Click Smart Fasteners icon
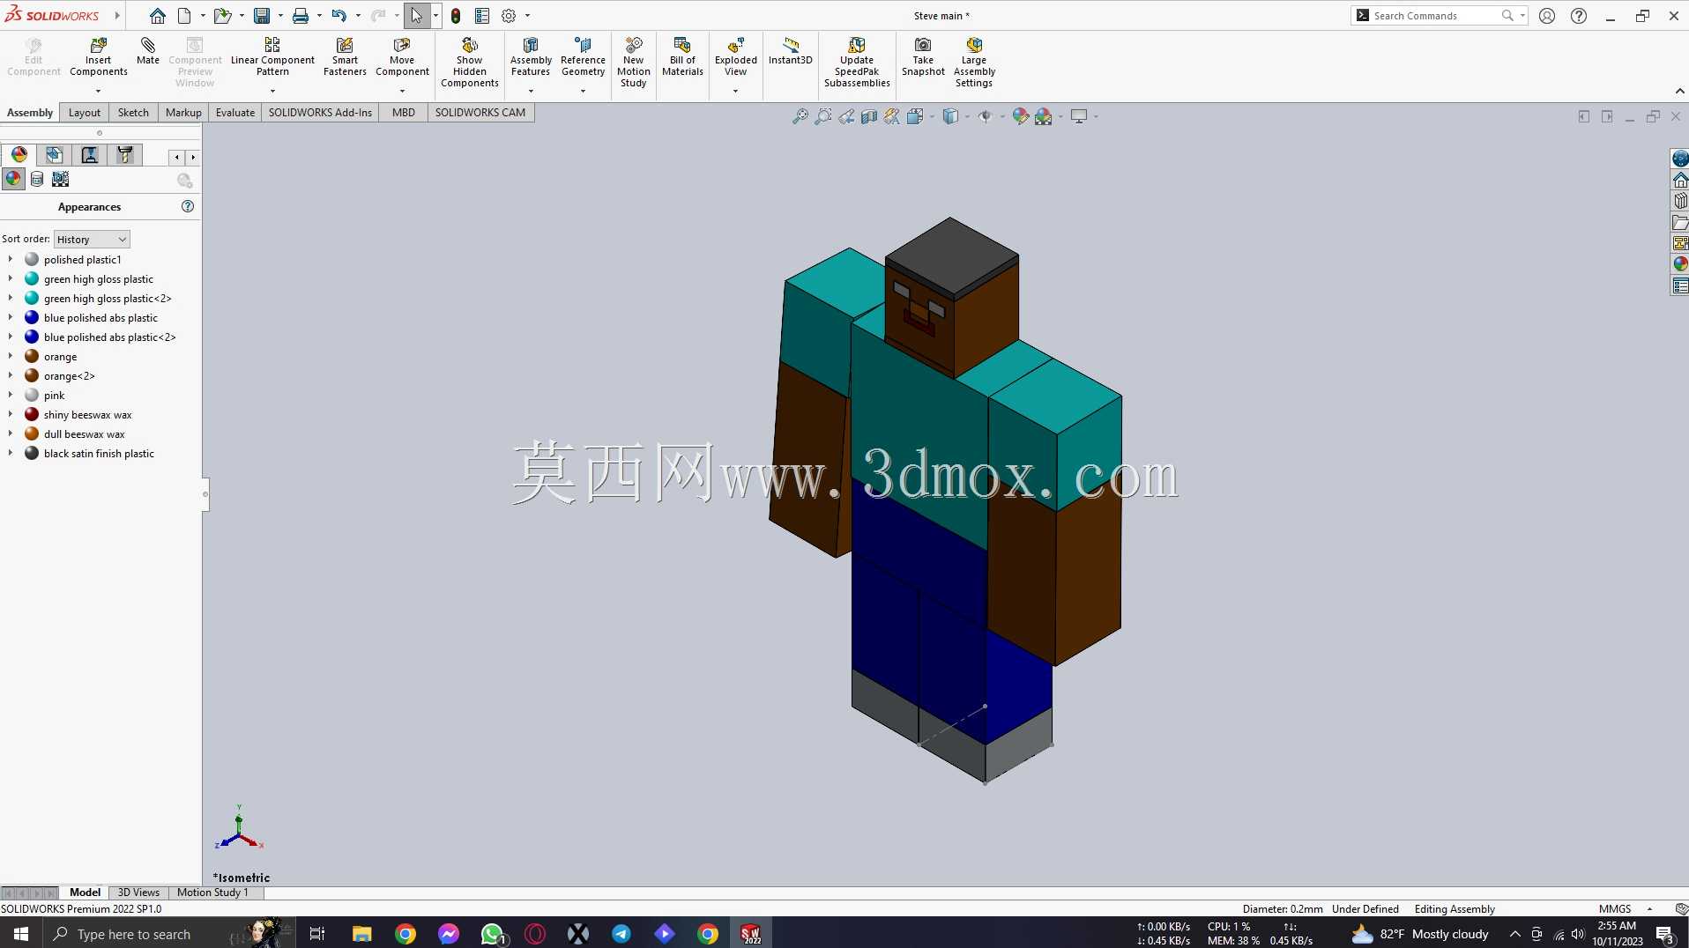 click(345, 57)
